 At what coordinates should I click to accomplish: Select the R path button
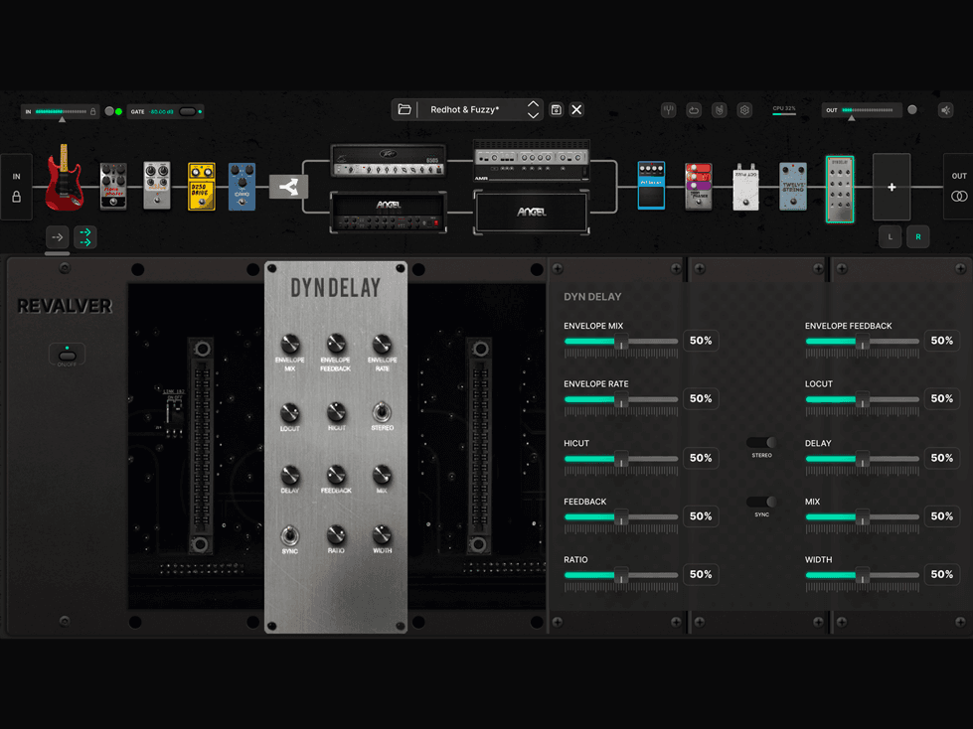point(917,236)
